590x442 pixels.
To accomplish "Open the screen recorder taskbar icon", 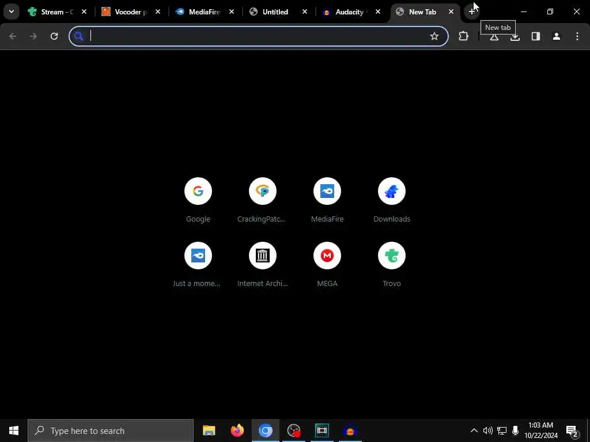I will [x=293, y=430].
